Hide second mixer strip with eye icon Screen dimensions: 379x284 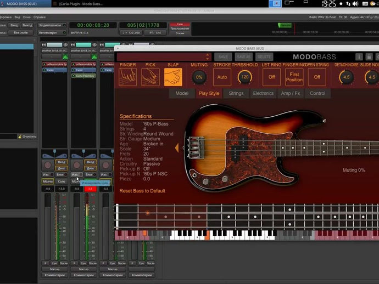[94, 45]
